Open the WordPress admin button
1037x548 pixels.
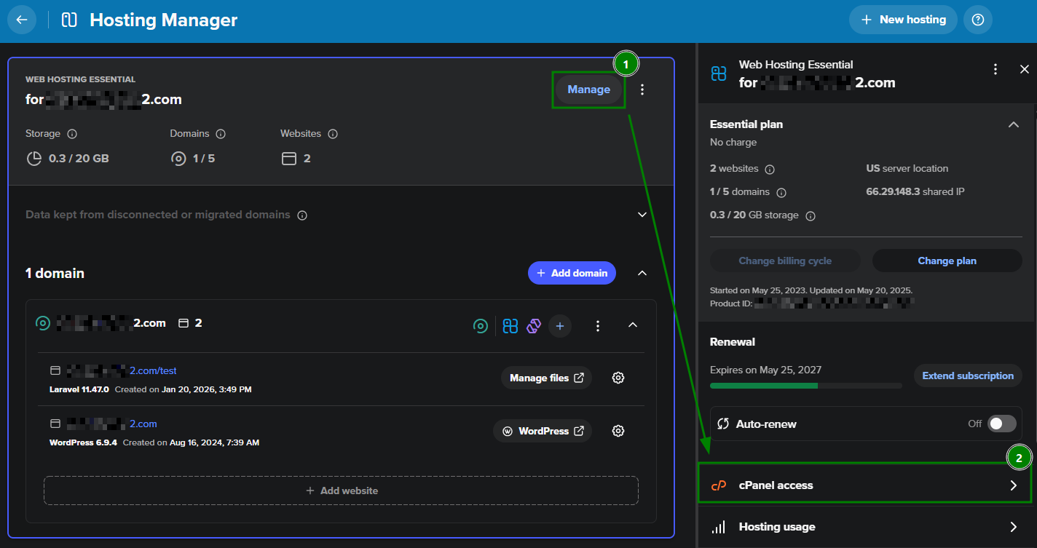(543, 431)
